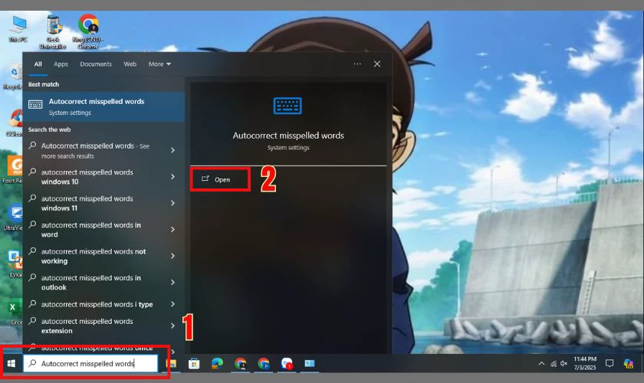
Task: Expand arrow for 'in outlook' suggestion
Action: 173,283
